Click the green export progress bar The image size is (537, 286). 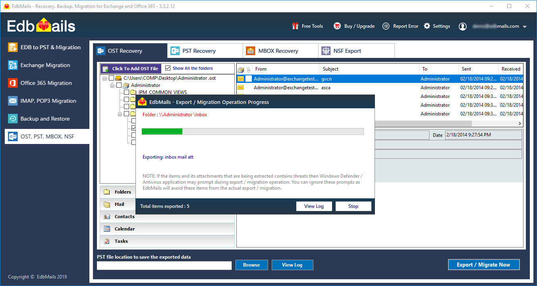point(253,131)
